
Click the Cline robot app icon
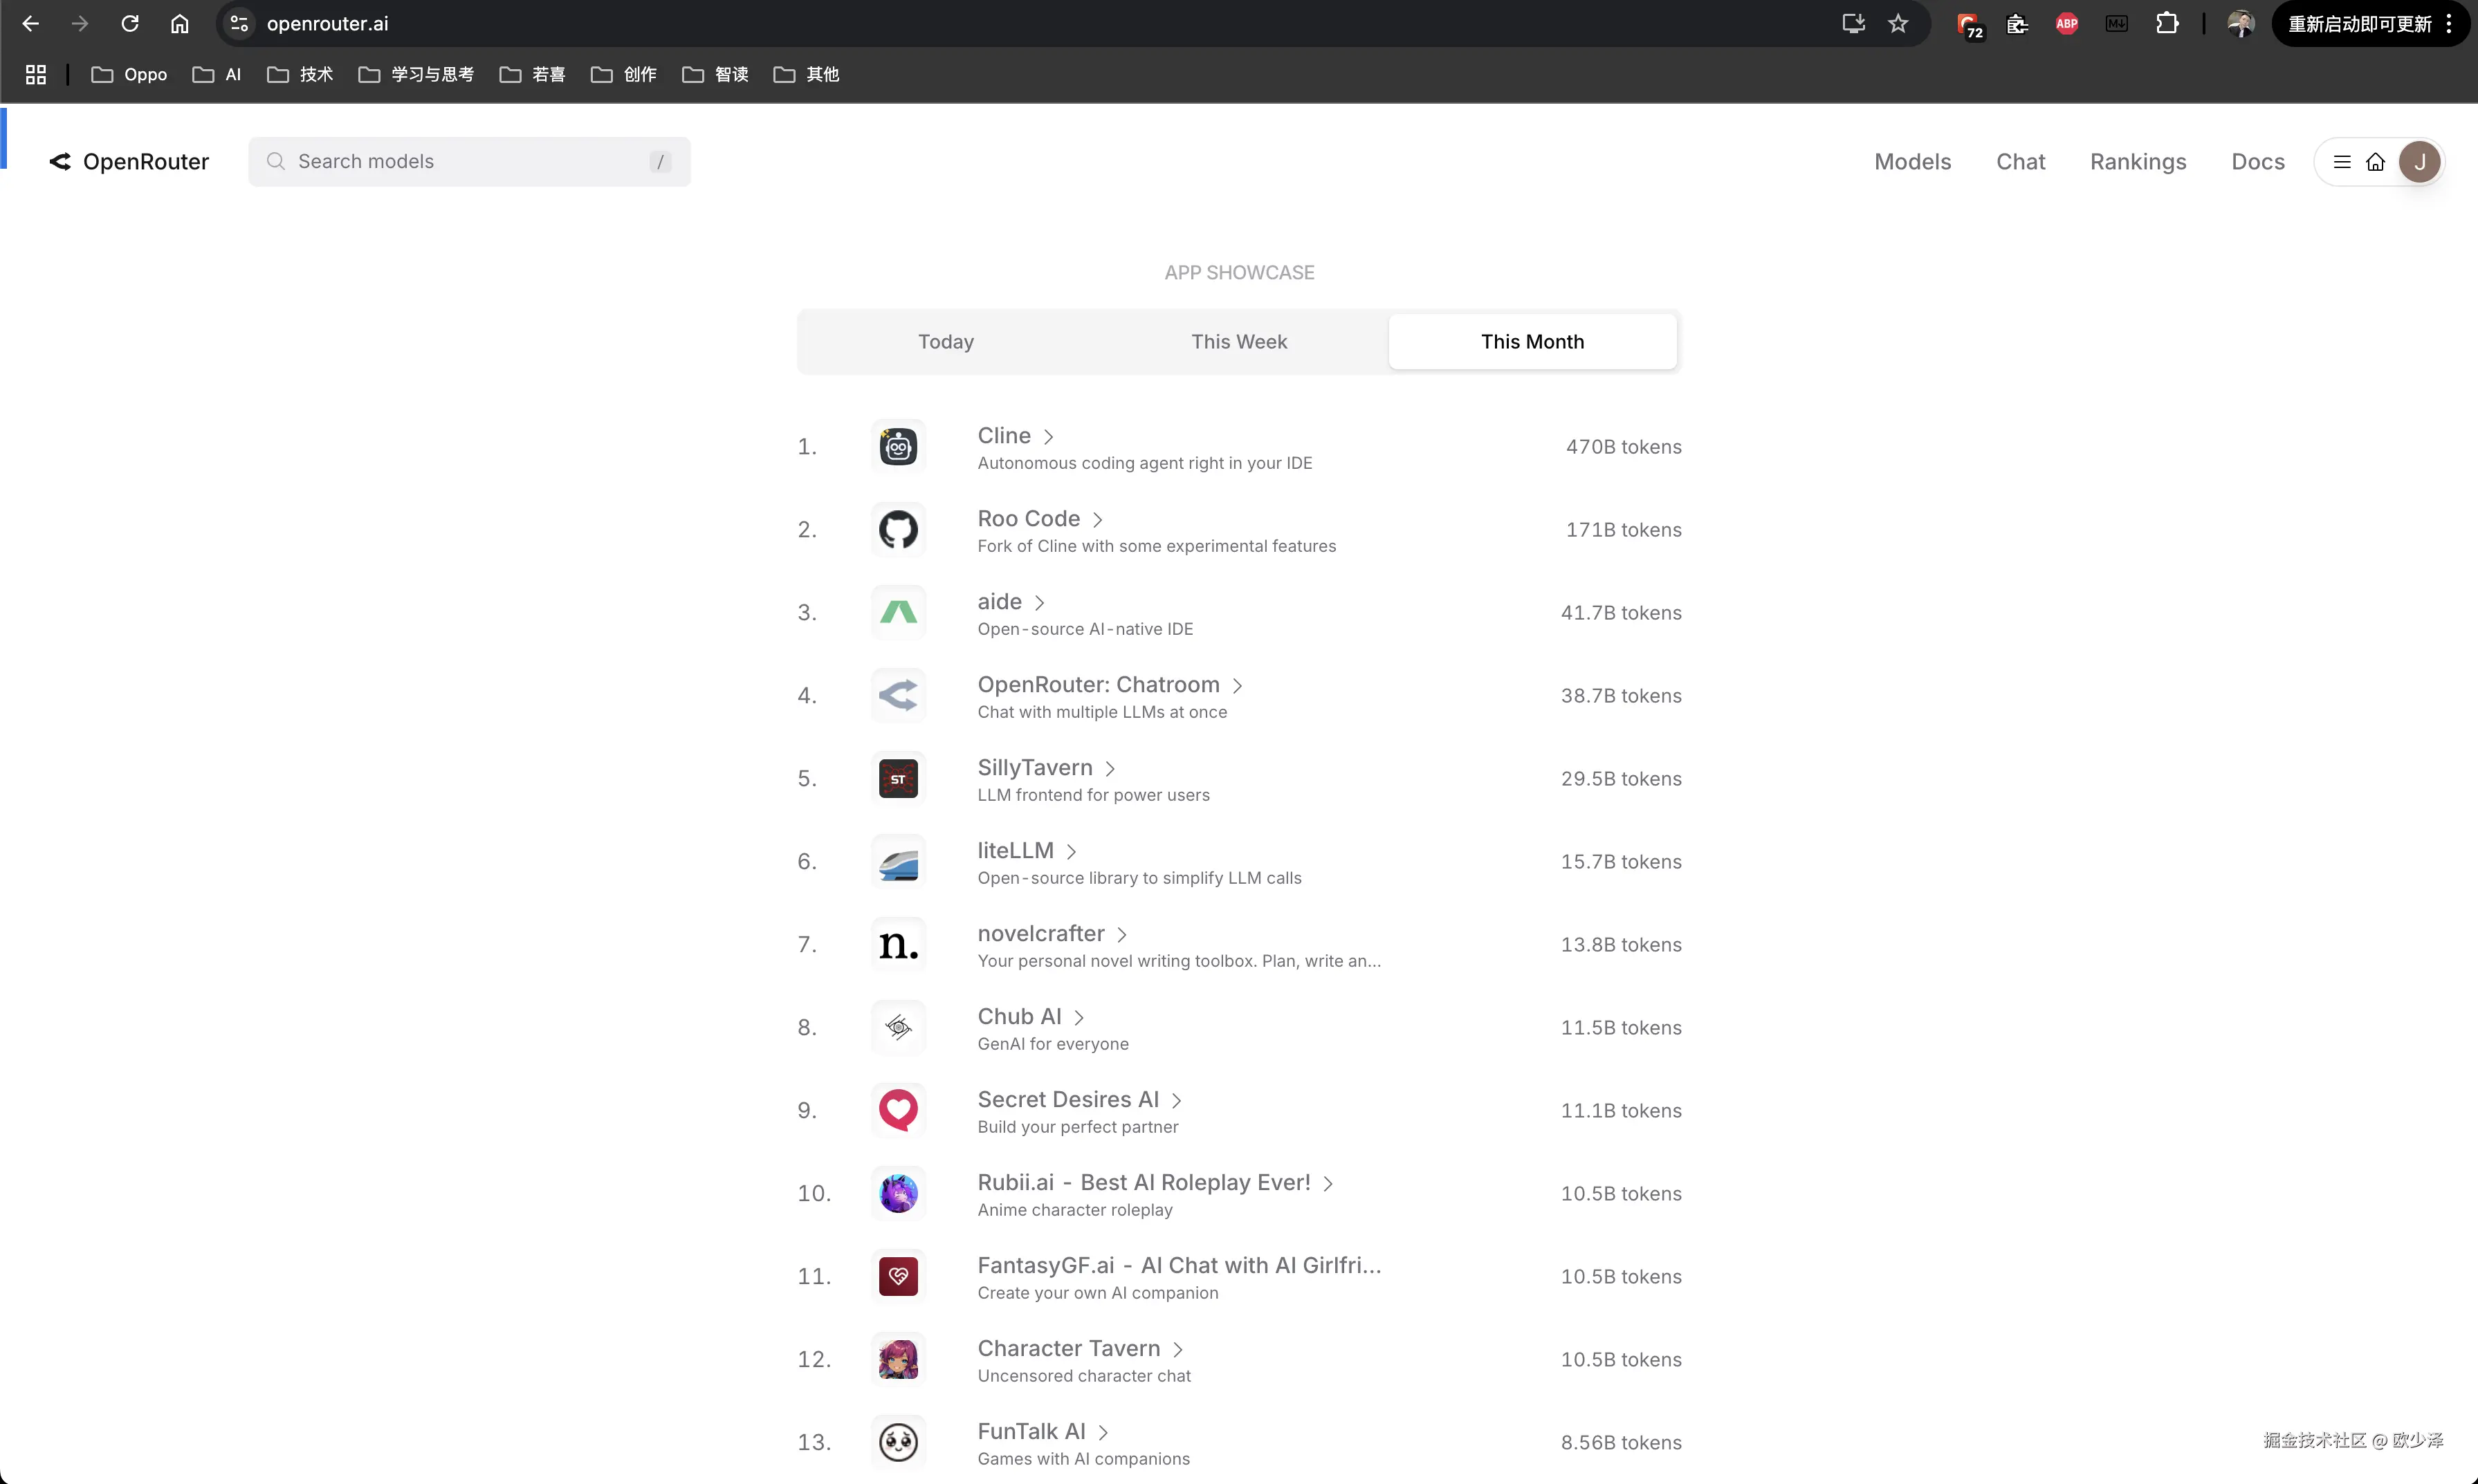tap(897, 446)
